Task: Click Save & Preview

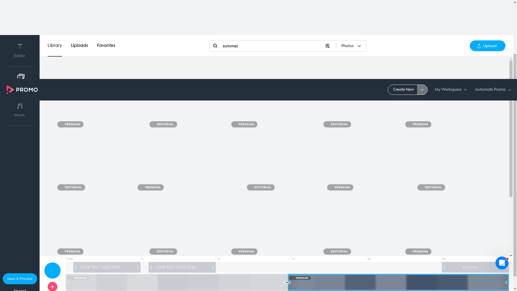Action: click(20, 279)
